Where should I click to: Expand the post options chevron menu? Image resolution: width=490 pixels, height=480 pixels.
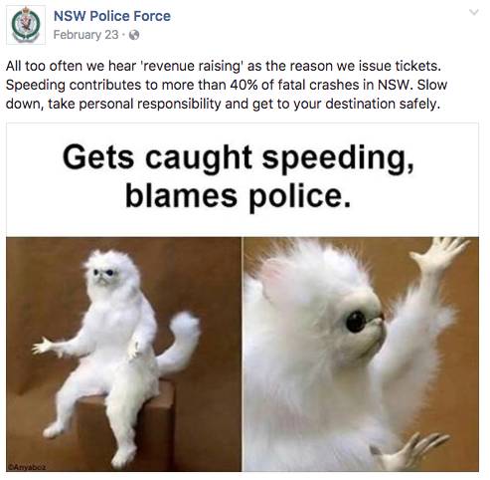pyautogui.click(x=474, y=13)
